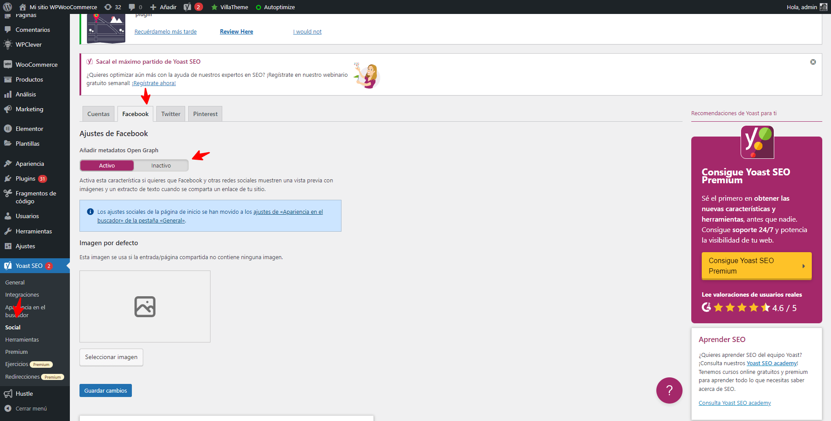The image size is (831, 421).
Task: Click the plus icon next to Añadir
Action: [x=153, y=7]
